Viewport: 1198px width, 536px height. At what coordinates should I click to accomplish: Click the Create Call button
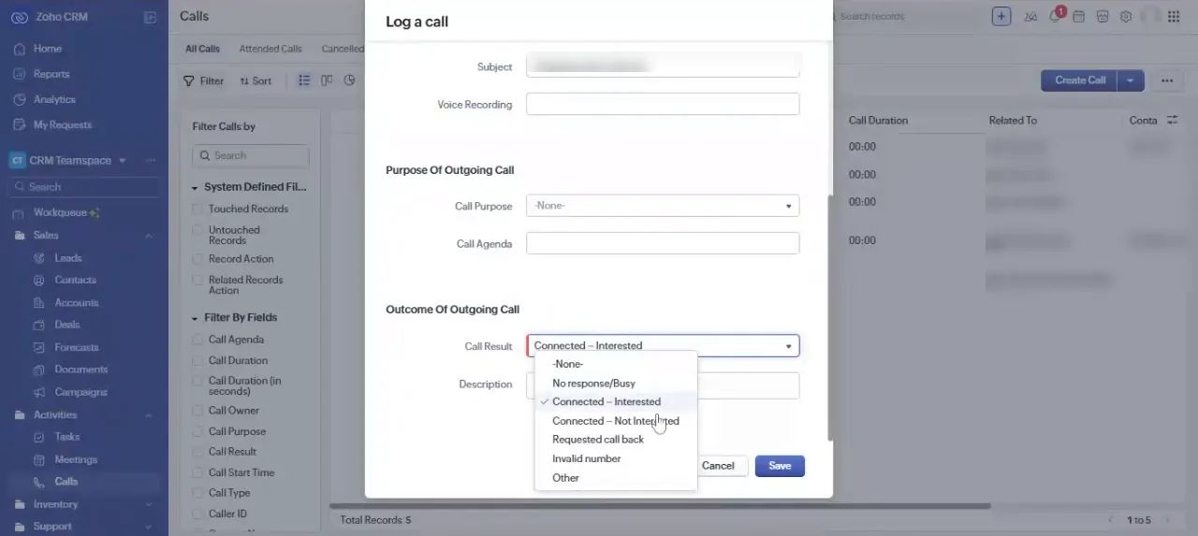1080,80
